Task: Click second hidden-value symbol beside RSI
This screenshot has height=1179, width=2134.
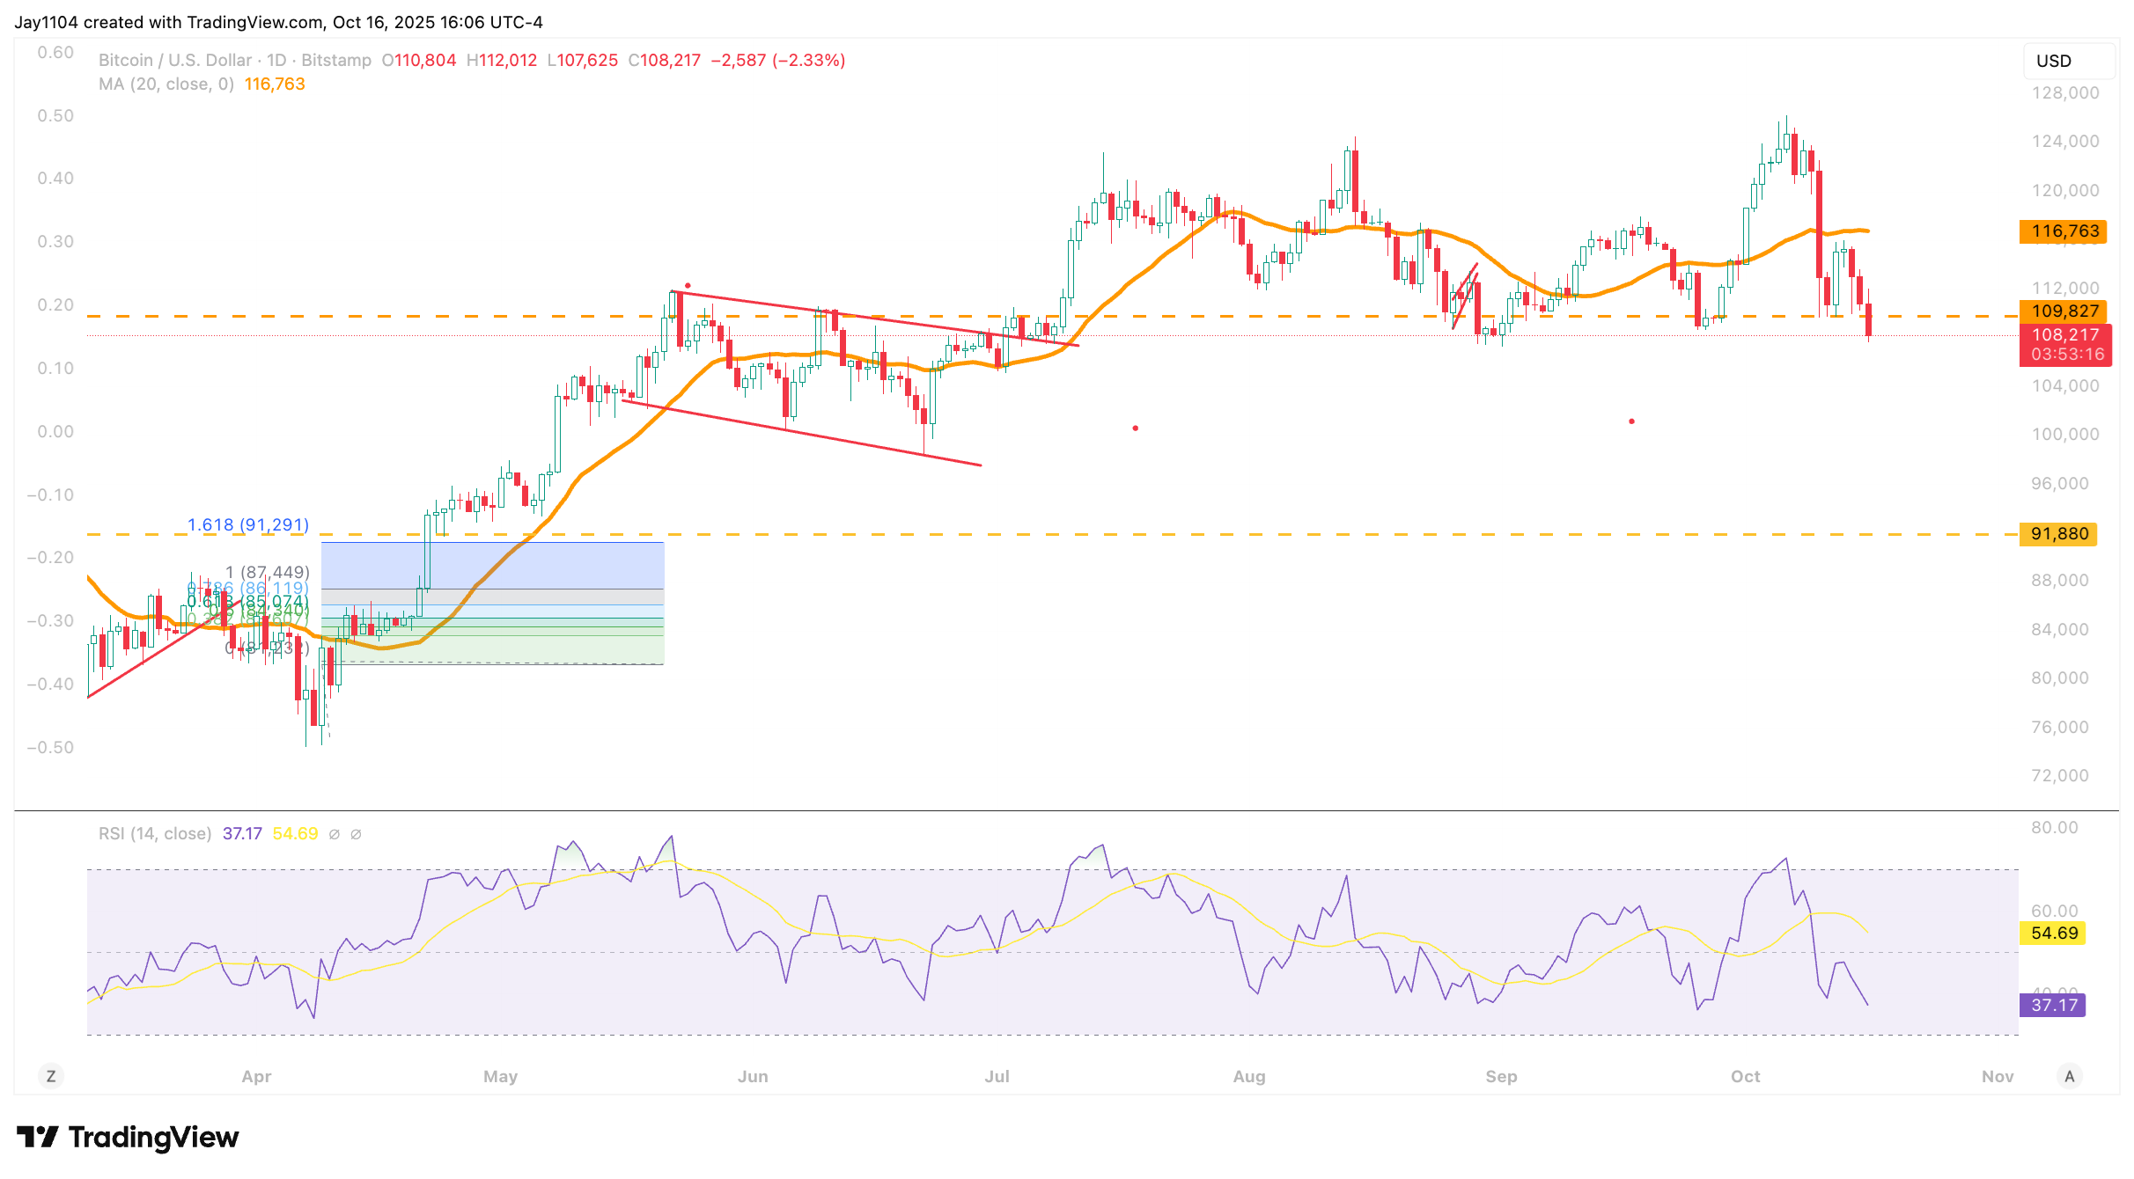Action: pyautogui.click(x=356, y=834)
